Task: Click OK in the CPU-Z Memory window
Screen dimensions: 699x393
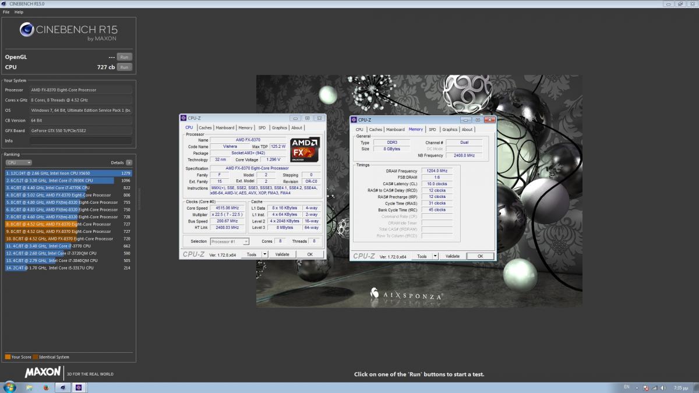Action: pos(480,256)
